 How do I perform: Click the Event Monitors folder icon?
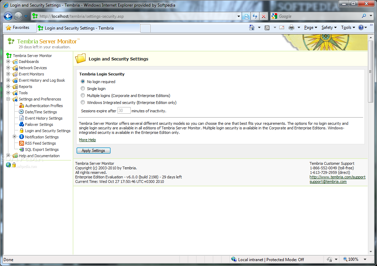pyautogui.click(x=15, y=74)
